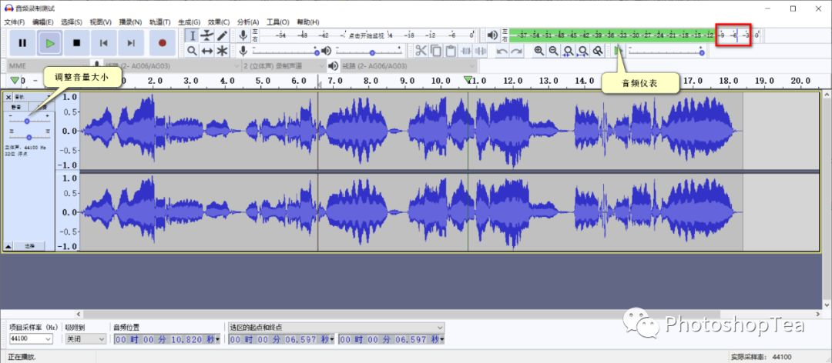Image resolution: width=832 pixels, height=363 pixels.
Task: Open the 编辑(E) menu
Action: (x=42, y=22)
